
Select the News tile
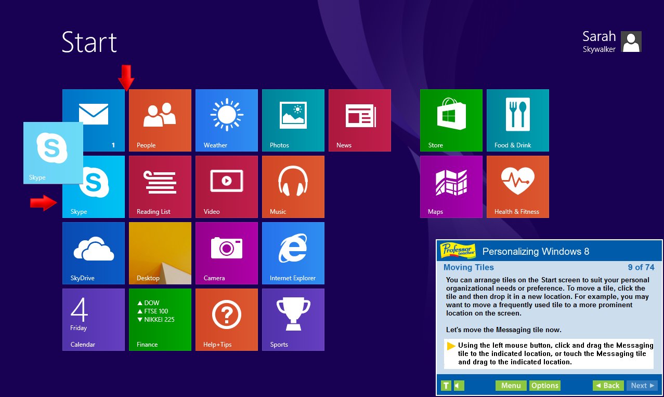[359, 120]
